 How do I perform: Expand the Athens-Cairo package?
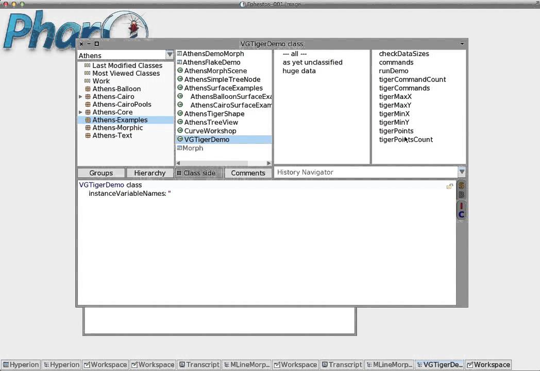(80, 97)
